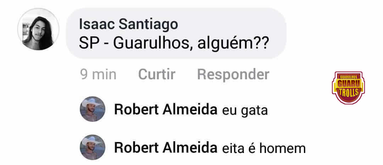
Task: Click the Isaac Santiago name link
Action: 128,24
